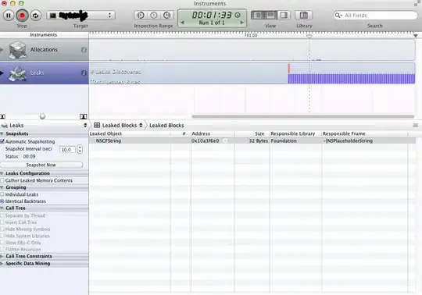Toggle the right-side extended detail view button
Image resolution: width=422 pixels, height=295 pixels.
(284, 16)
